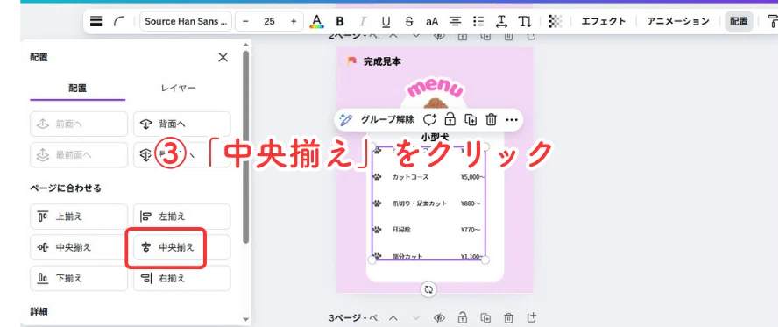Align selection with 右揃え right align
This screenshot has width=779, height=327.
click(x=182, y=278)
